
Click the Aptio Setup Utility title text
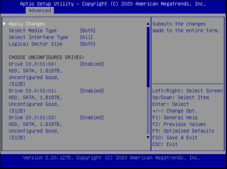coord(113,4)
